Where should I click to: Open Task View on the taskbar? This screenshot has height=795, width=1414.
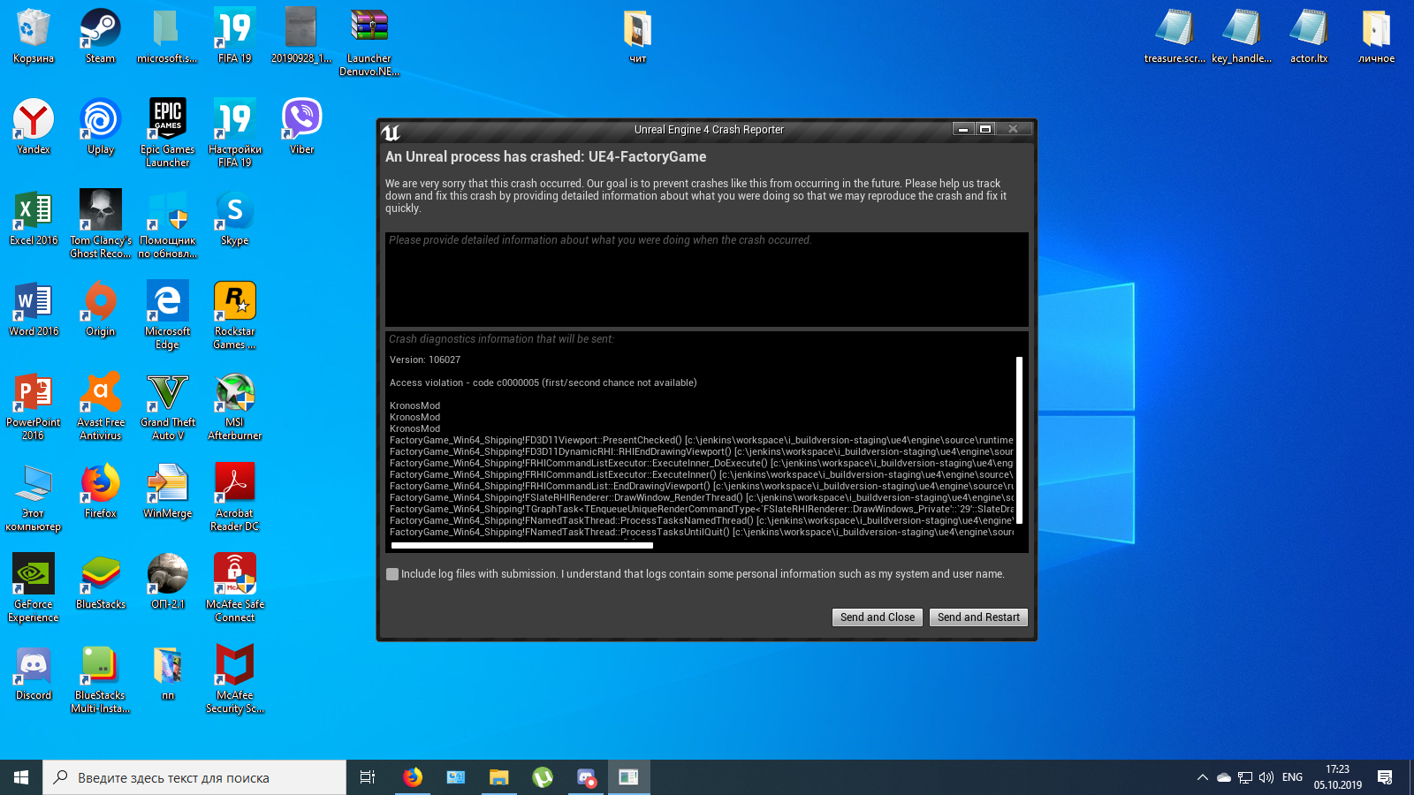(368, 777)
